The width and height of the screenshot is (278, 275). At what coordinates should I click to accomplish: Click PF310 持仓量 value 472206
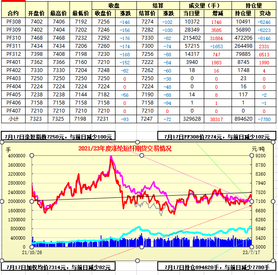pos(243,38)
